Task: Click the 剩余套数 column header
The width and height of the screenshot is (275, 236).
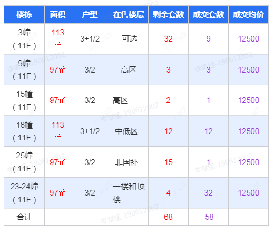Action: [168, 14]
